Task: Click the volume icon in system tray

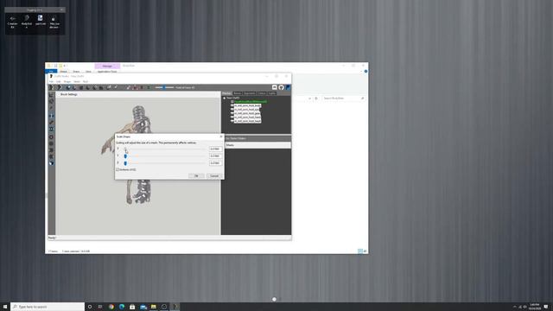Action: [524, 308]
